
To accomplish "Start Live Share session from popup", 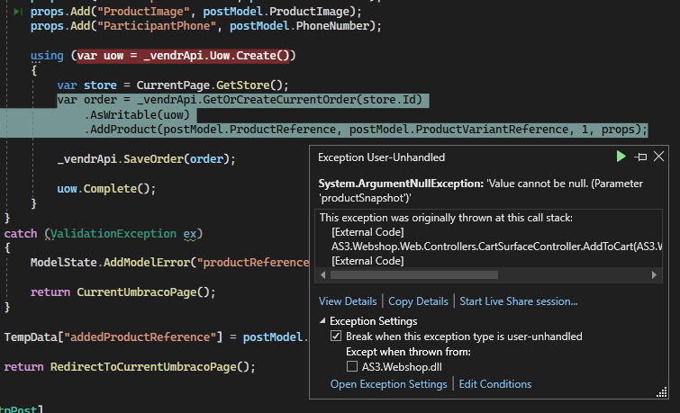I will (x=518, y=301).
